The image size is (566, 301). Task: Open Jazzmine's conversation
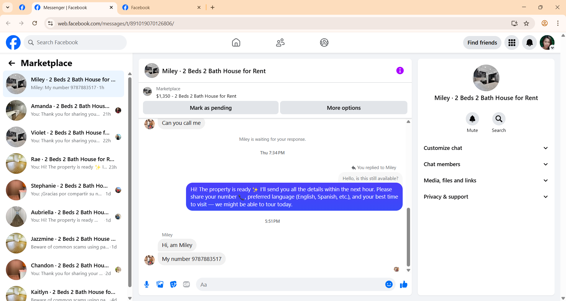coord(63,243)
